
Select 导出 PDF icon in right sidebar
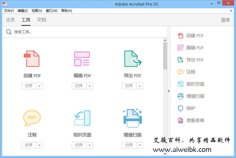point(181,60)
